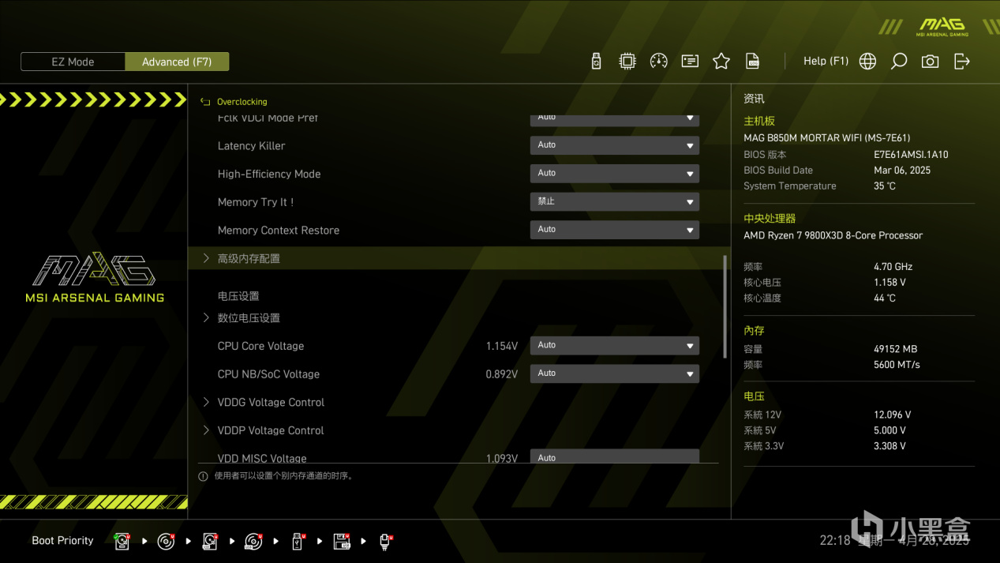Go back using the Overclocking back arrow
The image size is (1000, 563).
pyautogui.click(x=205, y=102)
